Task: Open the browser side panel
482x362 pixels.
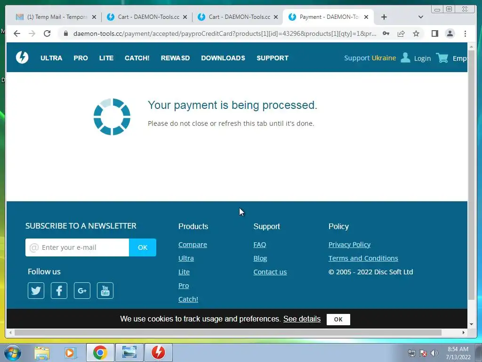Action: pos(434,33)
